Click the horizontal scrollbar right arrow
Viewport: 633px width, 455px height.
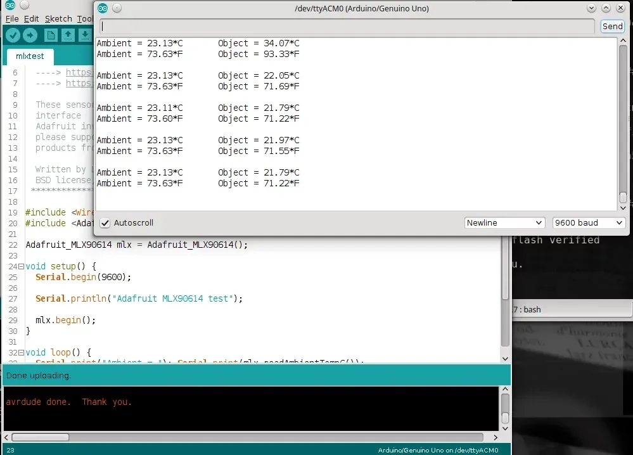[x=496, y=437]
